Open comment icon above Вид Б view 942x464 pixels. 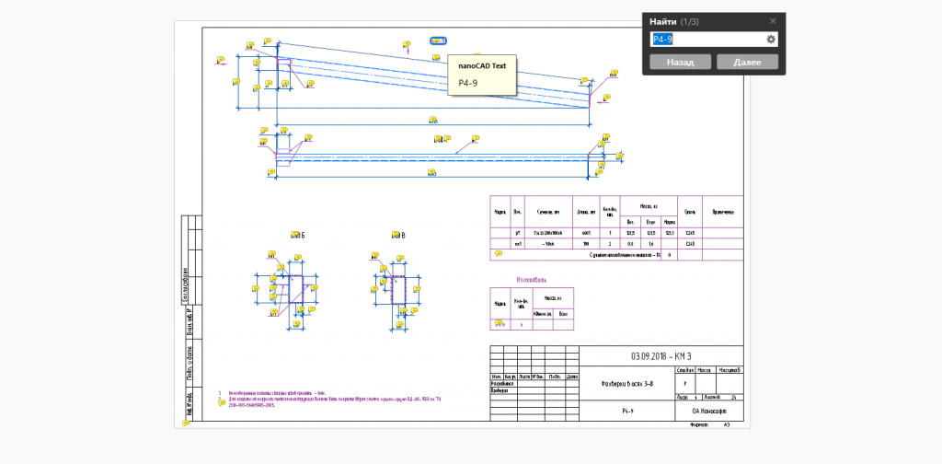click(293, 235)
